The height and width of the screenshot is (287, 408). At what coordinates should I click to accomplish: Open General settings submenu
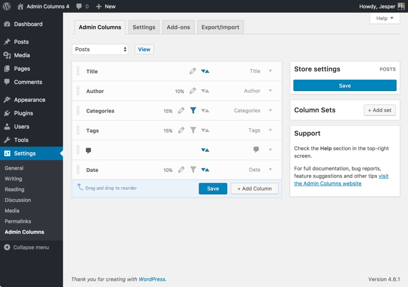coord(14,168)
